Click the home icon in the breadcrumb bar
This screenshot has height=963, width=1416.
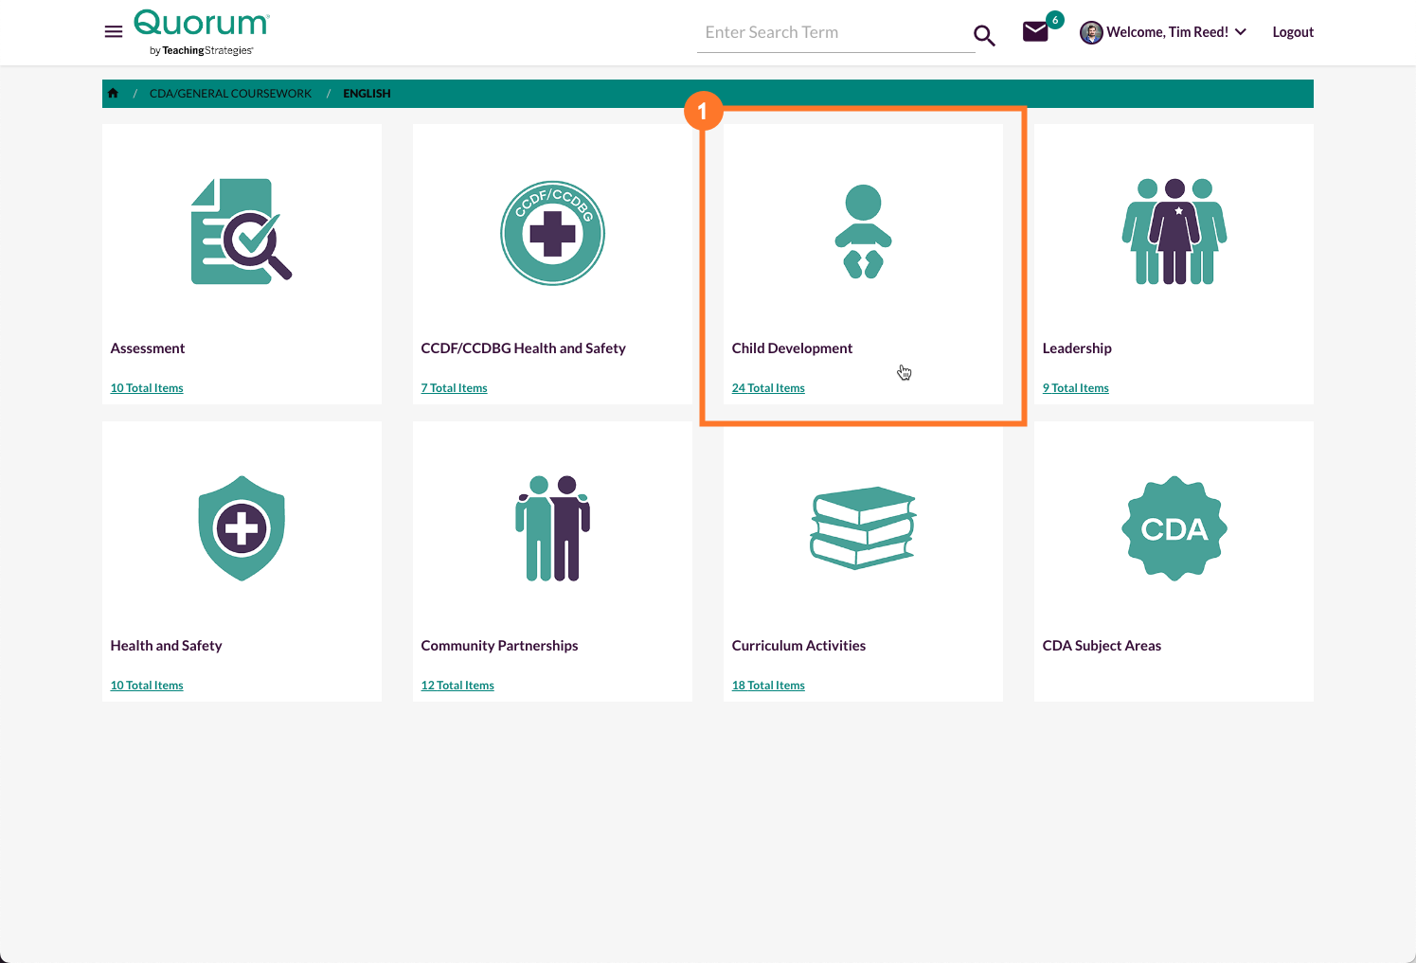tap(113, 93)
